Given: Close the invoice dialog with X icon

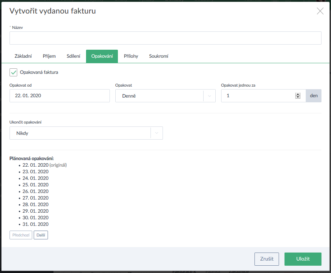Looking at the screenshot, I should (x=320, y=11).
